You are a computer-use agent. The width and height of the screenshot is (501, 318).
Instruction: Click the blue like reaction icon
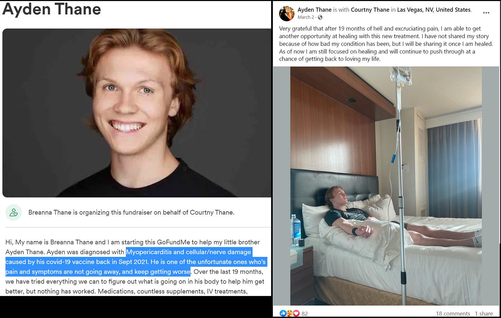pos(283,313)
